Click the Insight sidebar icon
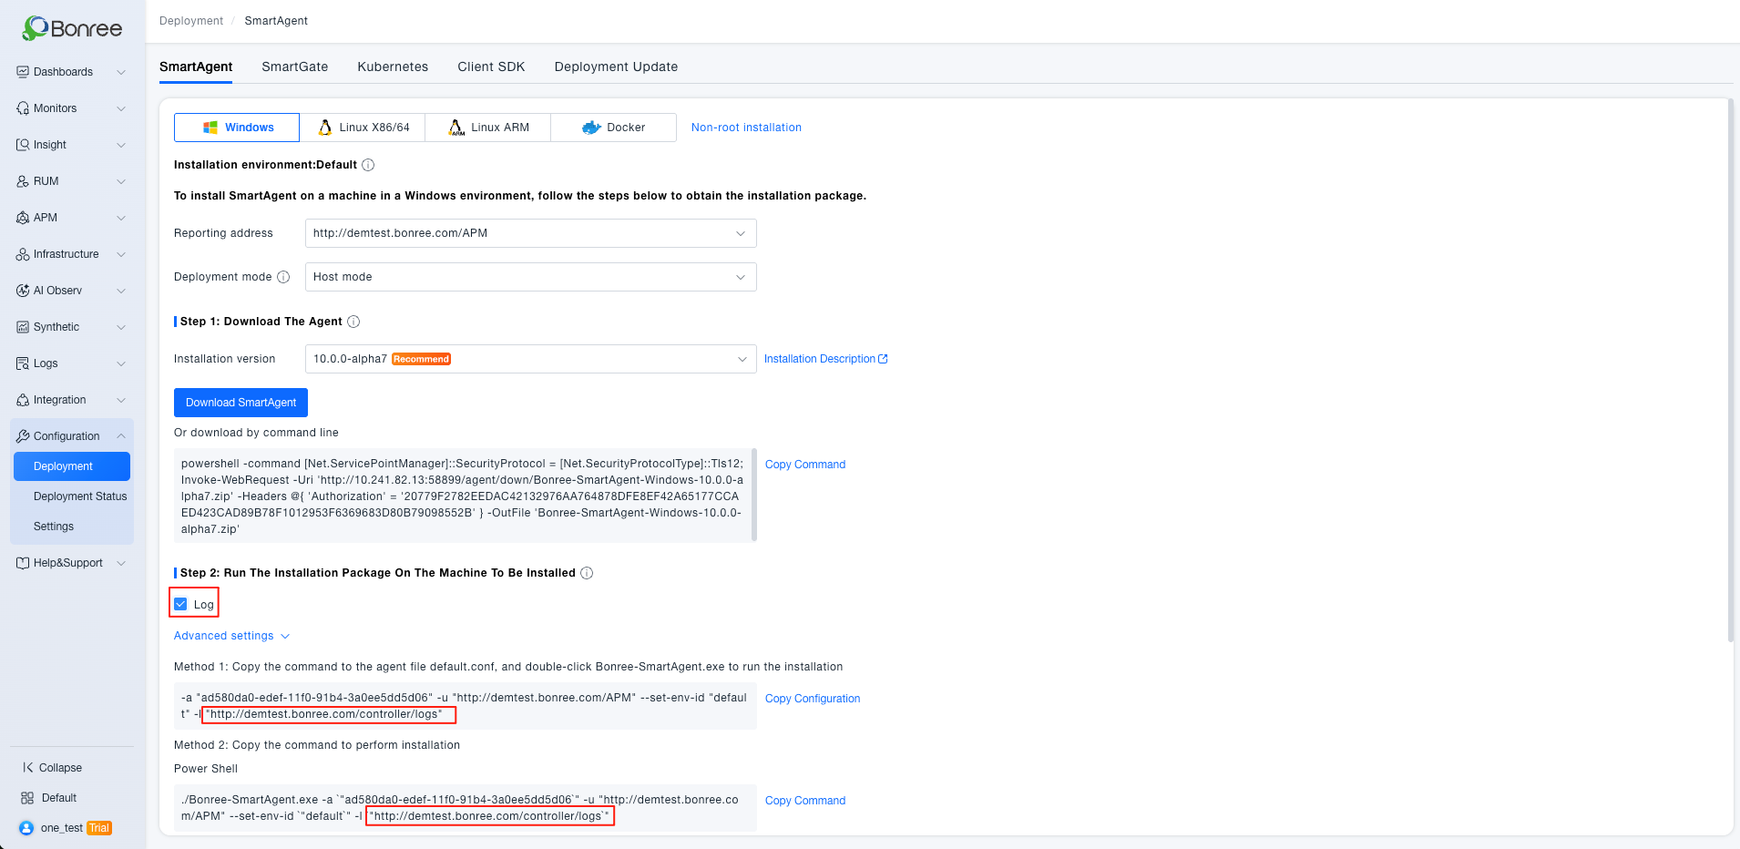The height and width of the screenshot is (849, 1740). click(x=23, y=145)
